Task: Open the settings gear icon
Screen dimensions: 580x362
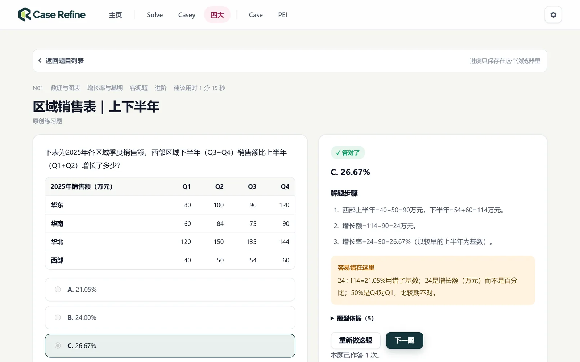Action: tap(553, 15)
